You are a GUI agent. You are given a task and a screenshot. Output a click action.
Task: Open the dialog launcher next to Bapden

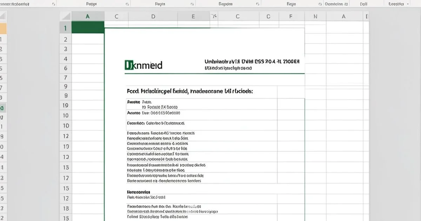click(x=258, y=4)
